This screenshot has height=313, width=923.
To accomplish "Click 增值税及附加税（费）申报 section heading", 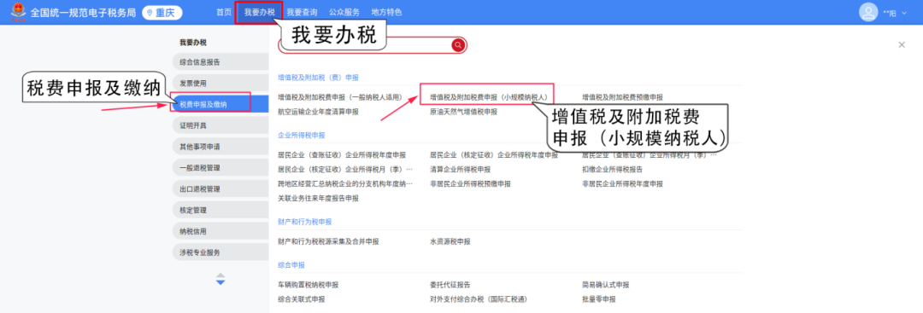I will (x=319, y=77).
